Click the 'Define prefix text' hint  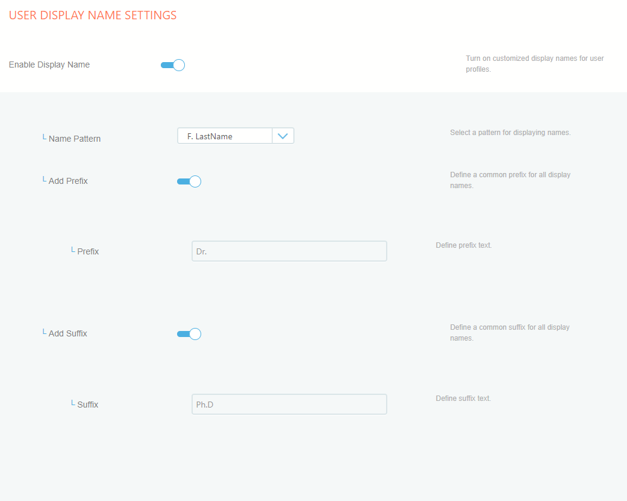[464, 245]
